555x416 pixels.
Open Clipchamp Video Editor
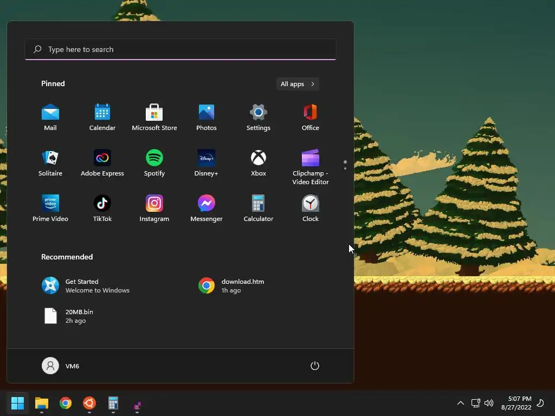(311, 167)
